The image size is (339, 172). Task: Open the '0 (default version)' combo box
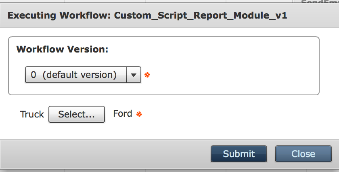coord(83,75)
